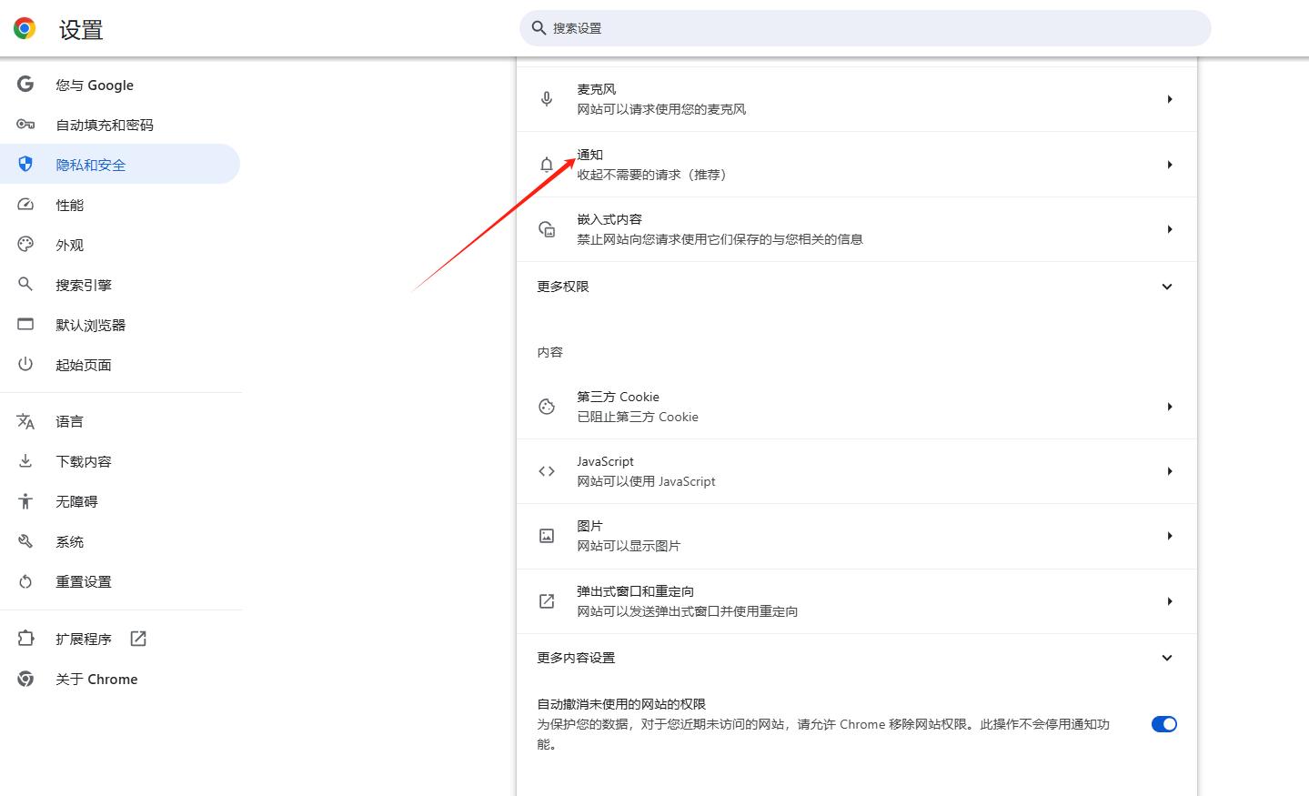Viewport: 1309px width, 796px height.
Task: Open 通知 settings via its arrow
Action: pyautogui.click(x=1170, y=165)
